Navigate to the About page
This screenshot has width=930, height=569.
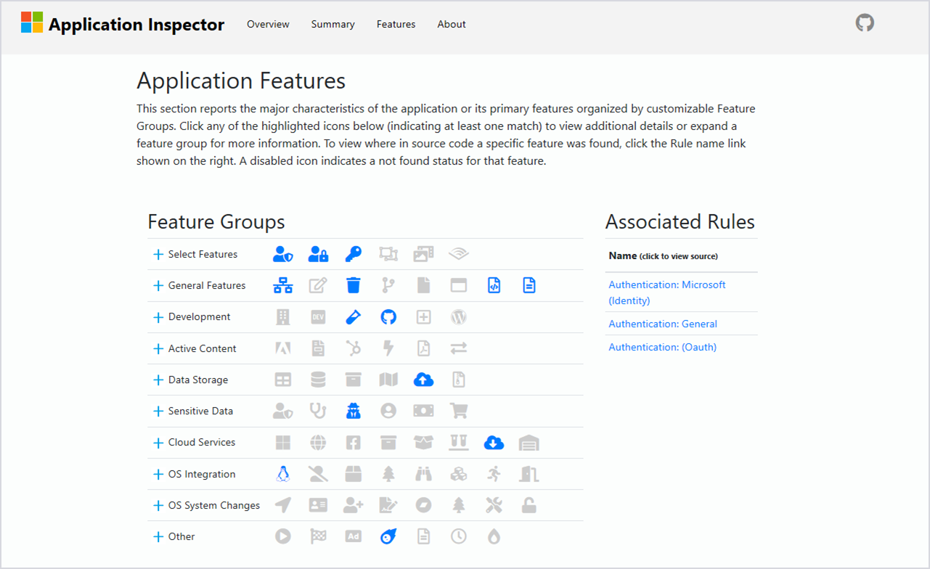click(x=451, y=24)
